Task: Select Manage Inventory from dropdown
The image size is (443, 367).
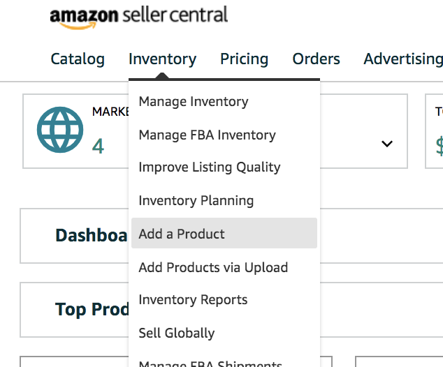Action: (x=194, y=102)
